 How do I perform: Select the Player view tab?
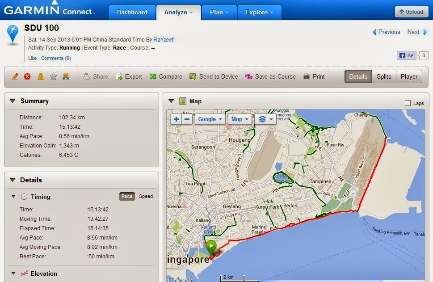(409, 76)
